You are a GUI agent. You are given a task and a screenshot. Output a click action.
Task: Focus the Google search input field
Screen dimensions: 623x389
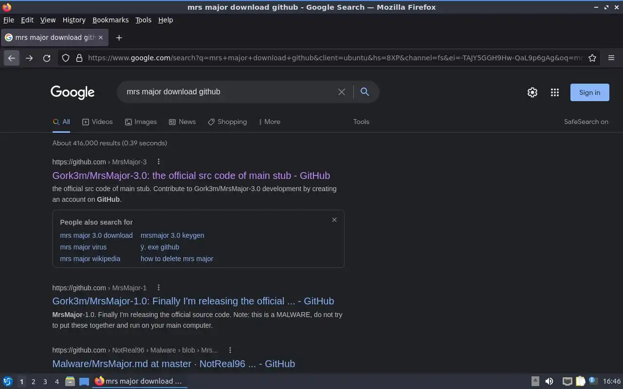click(x=229, y=92)
